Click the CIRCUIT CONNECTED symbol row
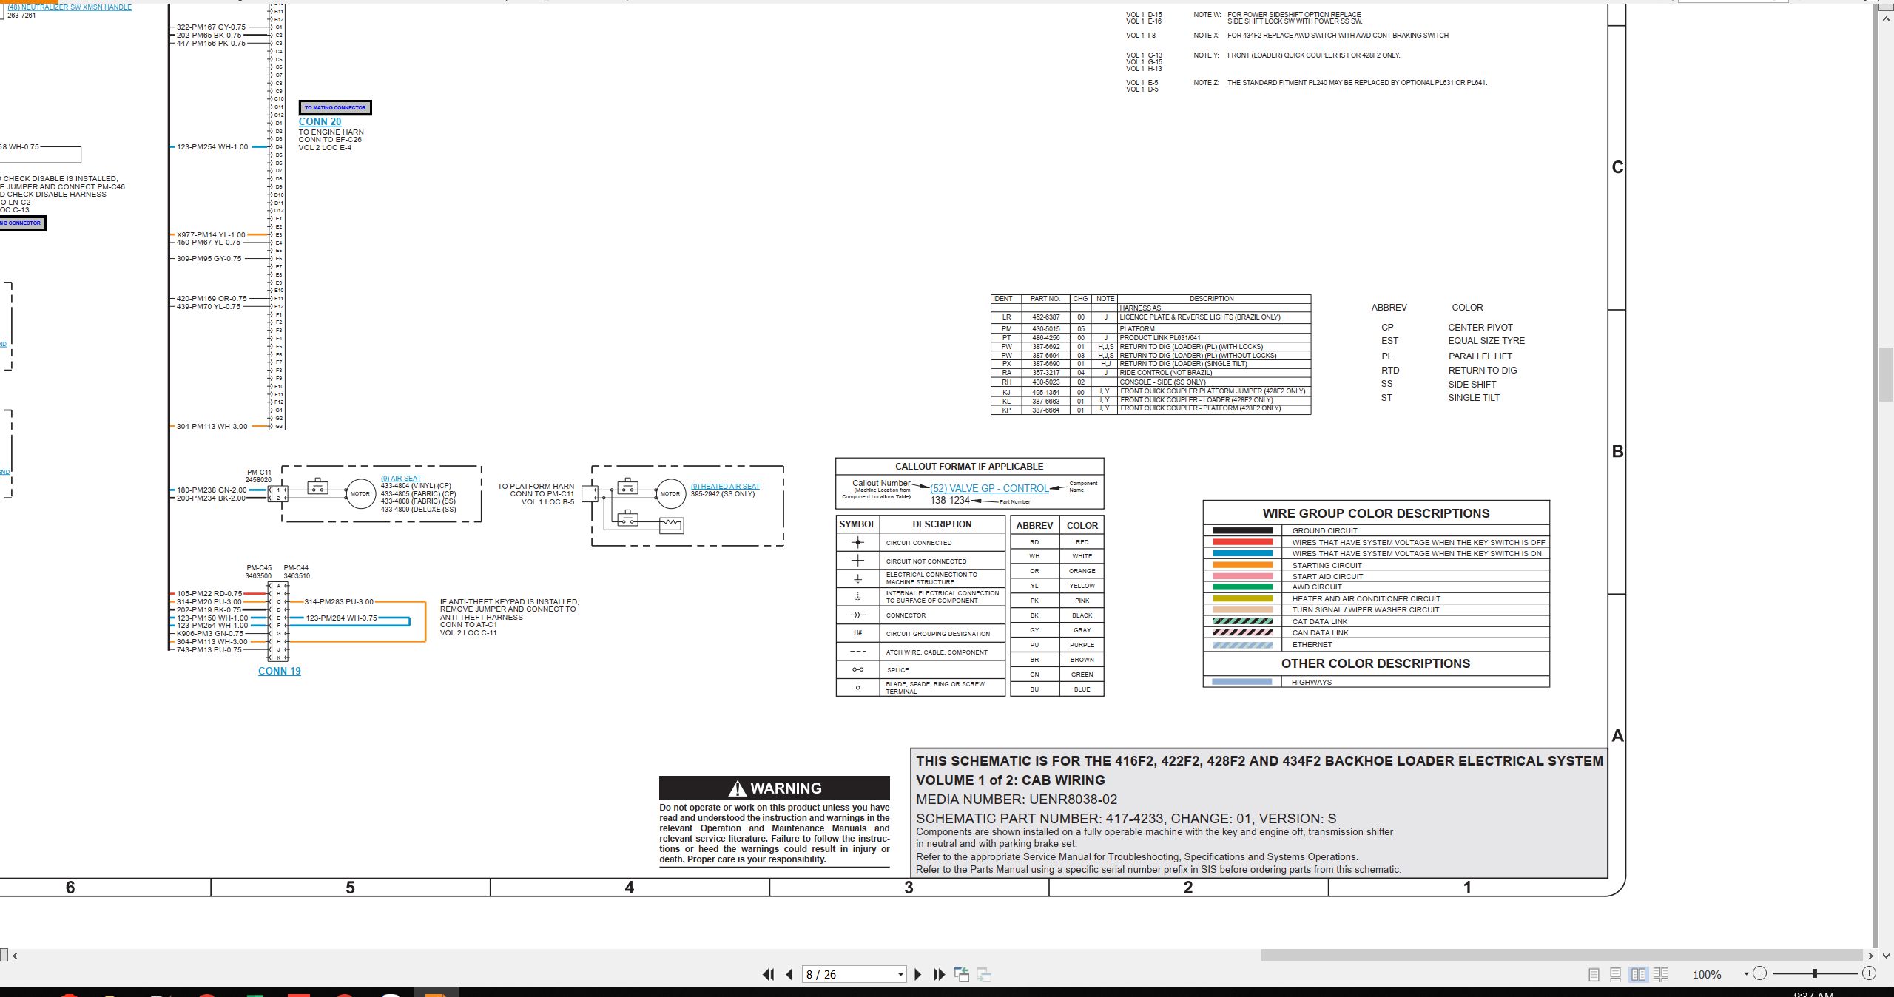 coord(920,543)
